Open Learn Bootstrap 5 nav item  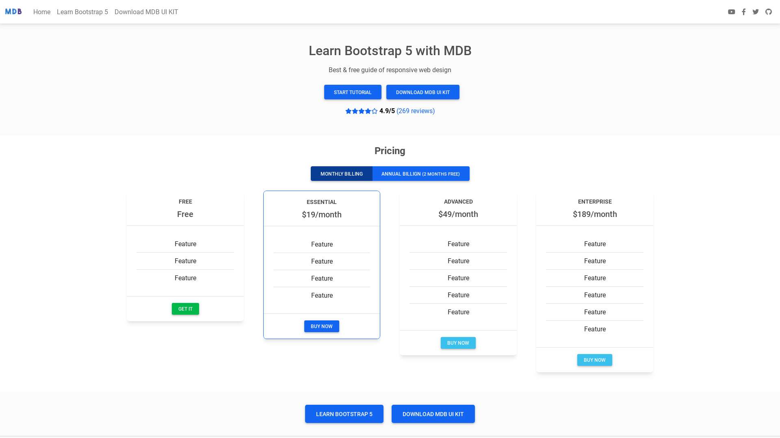click(x=82, y=12)
